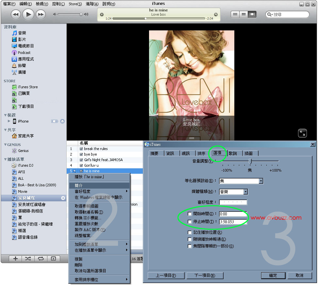Image resolution: width=318 pixels, height=285 pixels.
Task: Open the Podcast library
Action: (21, 53)
